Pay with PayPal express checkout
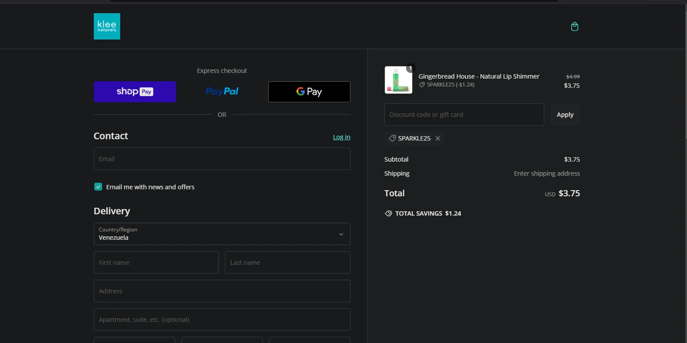The image size is (687, 343). pos(222,92)
